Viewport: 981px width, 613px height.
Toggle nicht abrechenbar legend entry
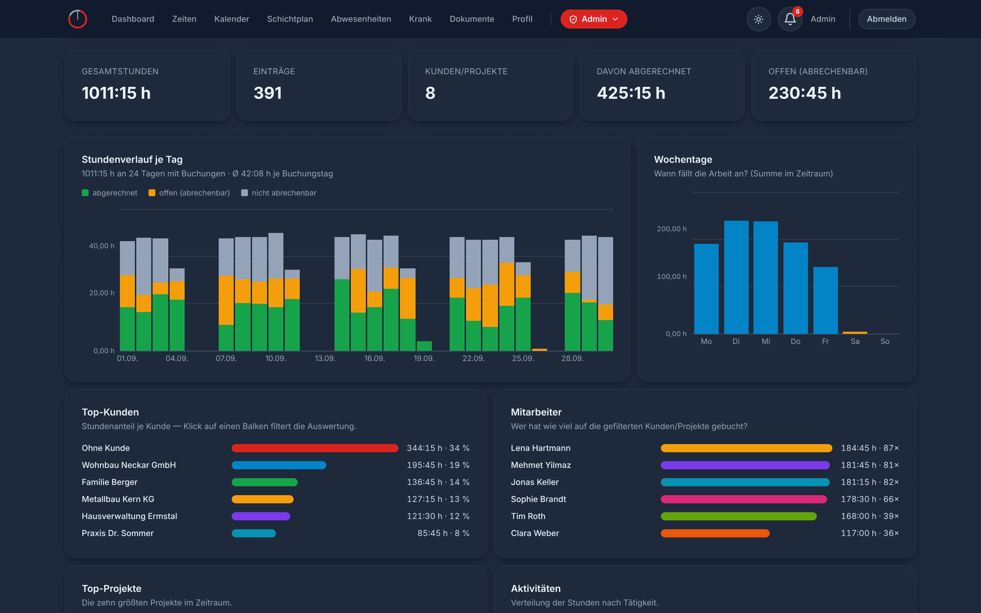[279, 193]
